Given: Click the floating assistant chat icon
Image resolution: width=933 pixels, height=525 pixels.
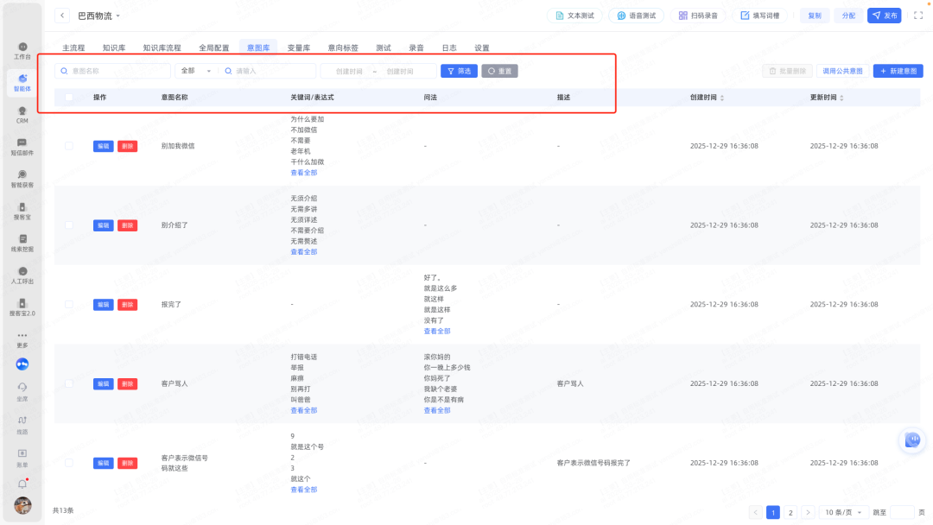Looking at the screenshot, I should click(x=912, y=440).
